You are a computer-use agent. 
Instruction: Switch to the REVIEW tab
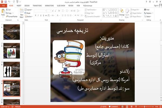click(x=71, y=6)
